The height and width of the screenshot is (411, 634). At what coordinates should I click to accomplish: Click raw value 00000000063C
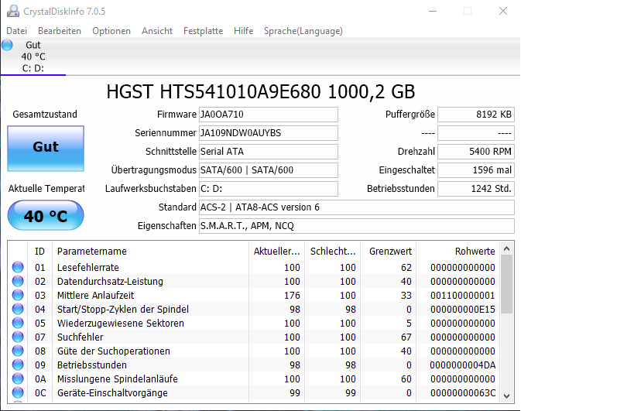click(463, 393)
